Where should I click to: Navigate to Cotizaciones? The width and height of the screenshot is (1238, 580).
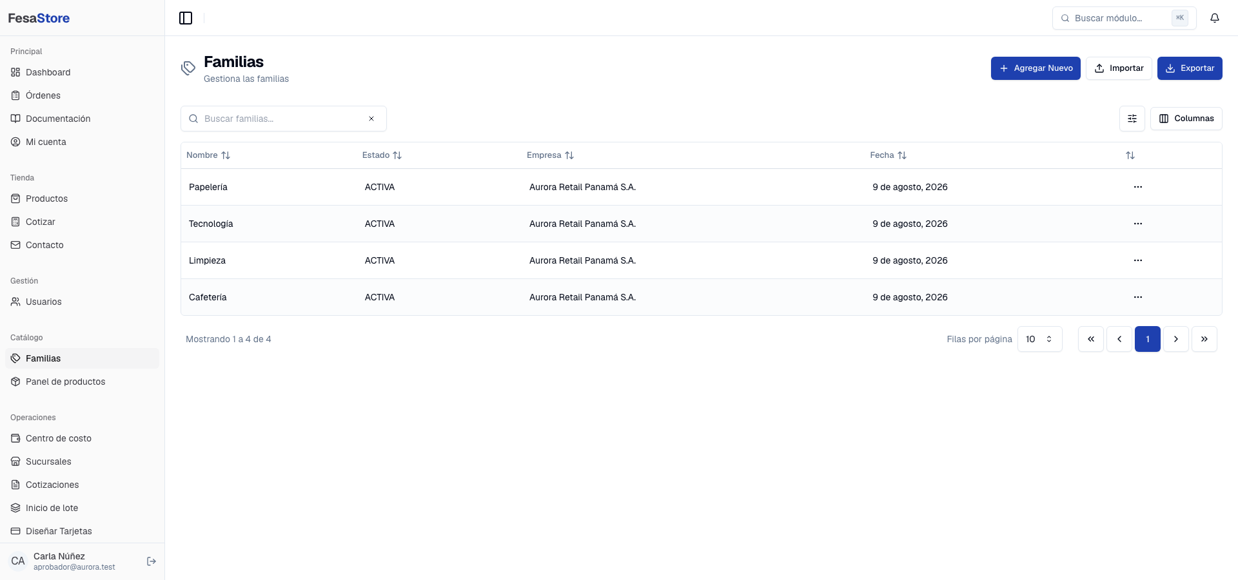coord(82,485)
